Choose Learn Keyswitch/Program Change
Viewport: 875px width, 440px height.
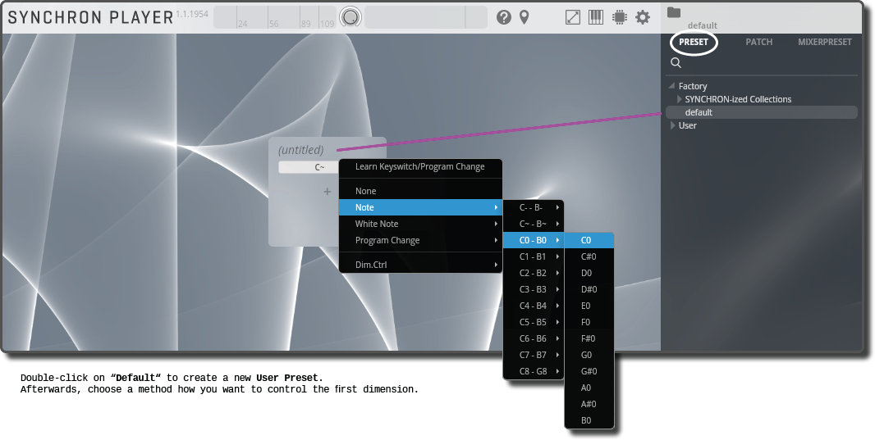click(x=420, y=166)
